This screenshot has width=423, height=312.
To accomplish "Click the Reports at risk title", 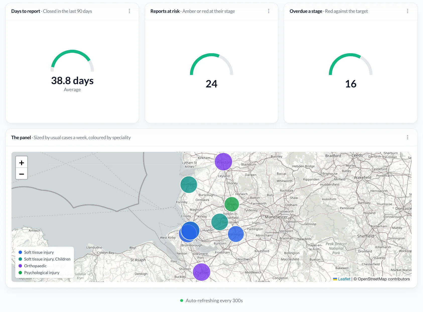I will (x=165, y=11).
